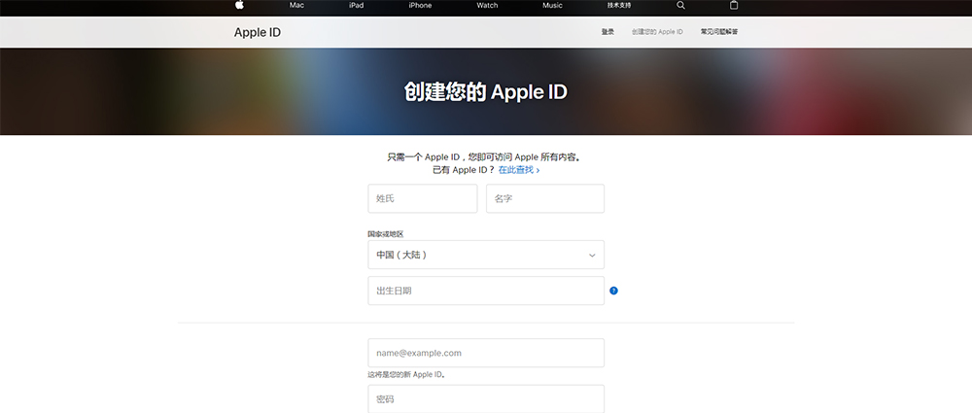The image size is (972, 413).
Task: Click into the 名字 input field
Action: [x=544, y=198]
